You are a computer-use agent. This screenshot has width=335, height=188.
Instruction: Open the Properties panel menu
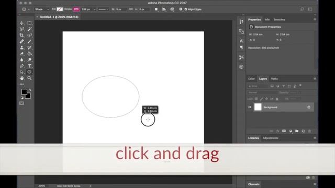[315, 19]
